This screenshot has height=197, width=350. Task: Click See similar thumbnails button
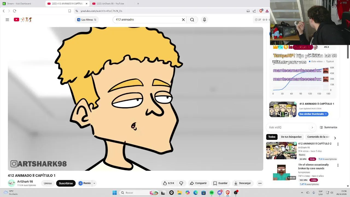[313, 114]
